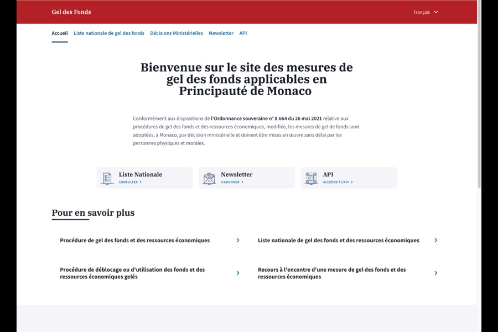Image resolution: width=498 pixels, height=332 pixels.
Task: Open Liste nationale de gel des fonds tab
Action: click(109, 33)
